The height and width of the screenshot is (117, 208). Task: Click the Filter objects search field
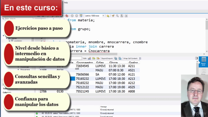(19, 19)
